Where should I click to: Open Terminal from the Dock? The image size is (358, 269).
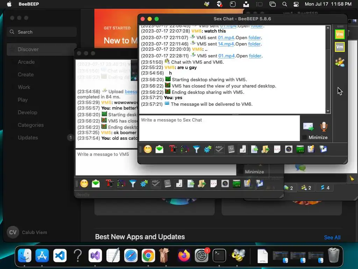(220, 255)
